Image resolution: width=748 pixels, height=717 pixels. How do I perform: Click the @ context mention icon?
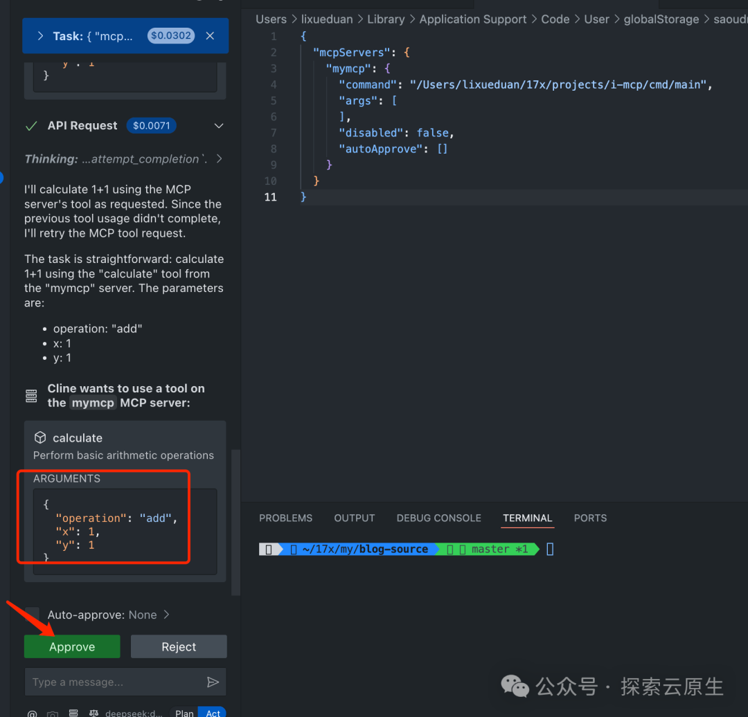point(31,713)
